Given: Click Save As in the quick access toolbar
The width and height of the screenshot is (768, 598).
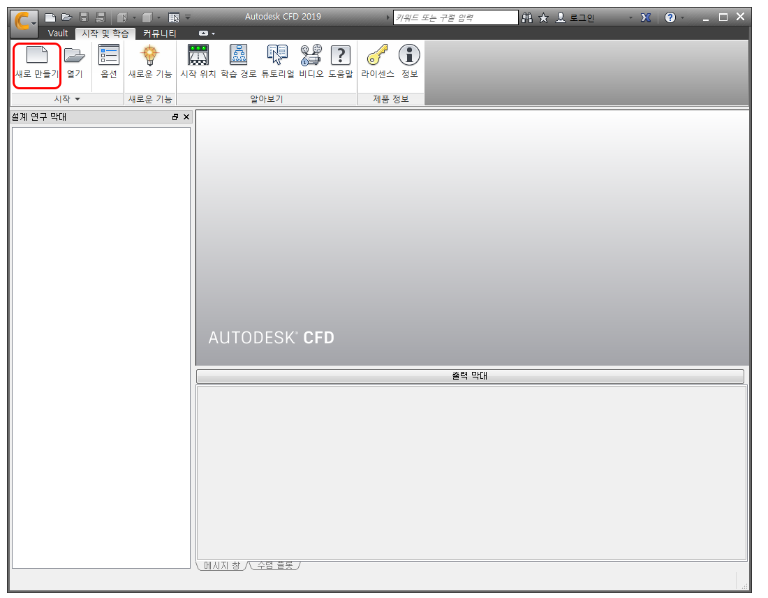Looking at the screenshot, I should 101,17.
